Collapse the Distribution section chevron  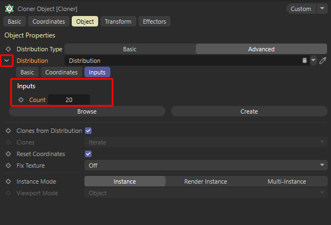(x=7, y=61)
